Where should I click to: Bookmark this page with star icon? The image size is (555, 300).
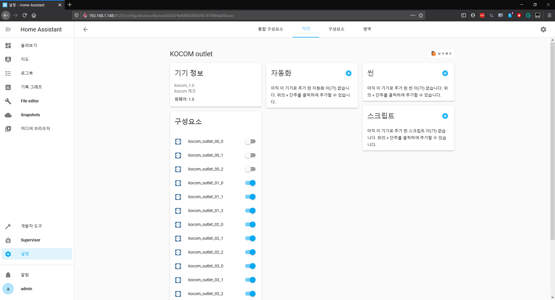point(421,15)
